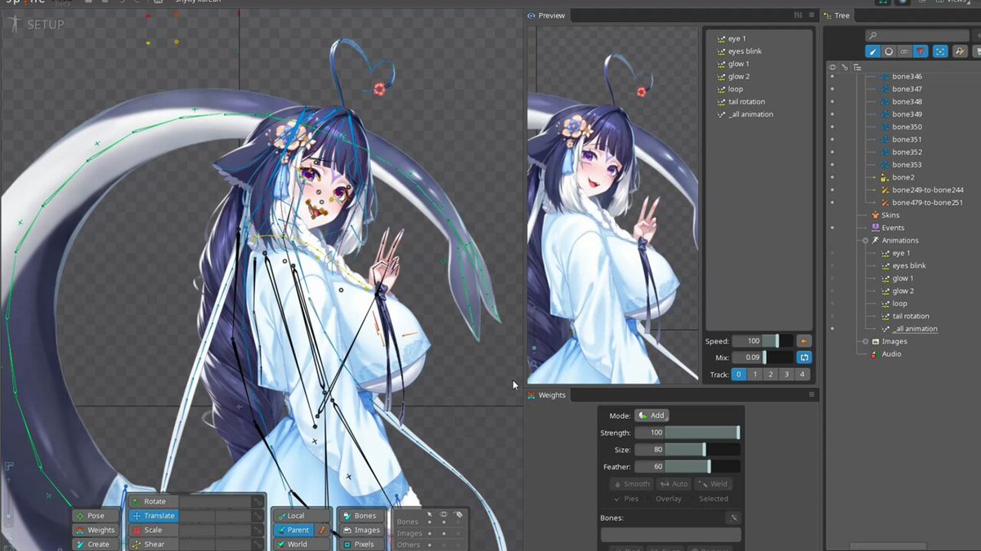
Task: Select track 2 in Preview
Action: coord(770,375)
